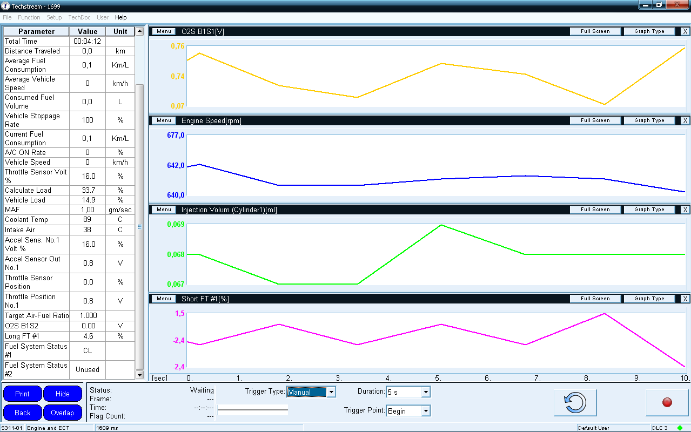The height and width of the screenshot is (432, 691).
Task: Select the Long FT #1 parameter
Action: [69, 336]
